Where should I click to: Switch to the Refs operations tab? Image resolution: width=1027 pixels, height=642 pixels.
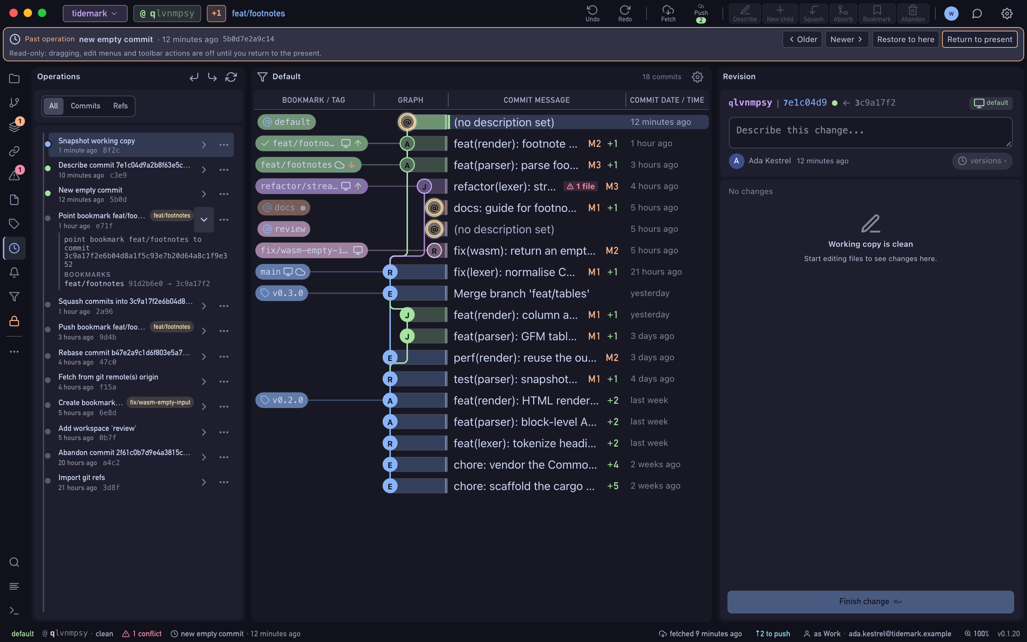[120, 106]
